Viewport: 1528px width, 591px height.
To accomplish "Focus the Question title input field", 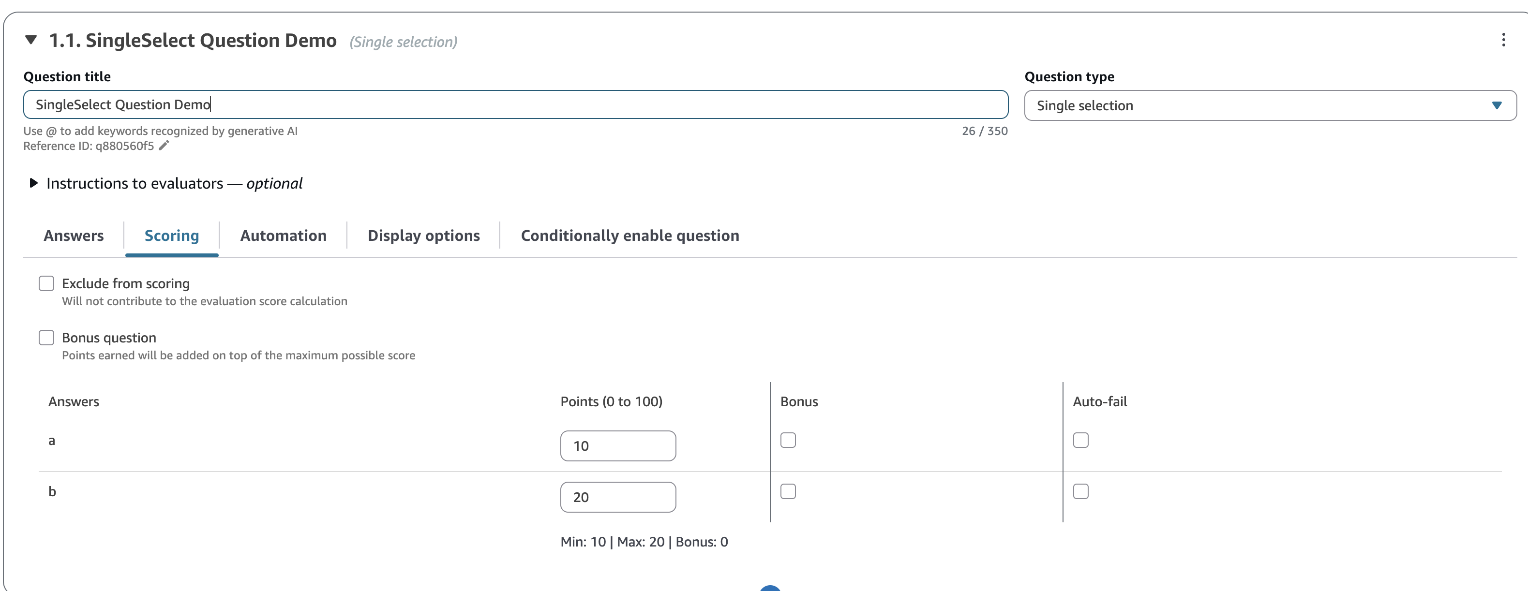I will [x=515, y=104].
